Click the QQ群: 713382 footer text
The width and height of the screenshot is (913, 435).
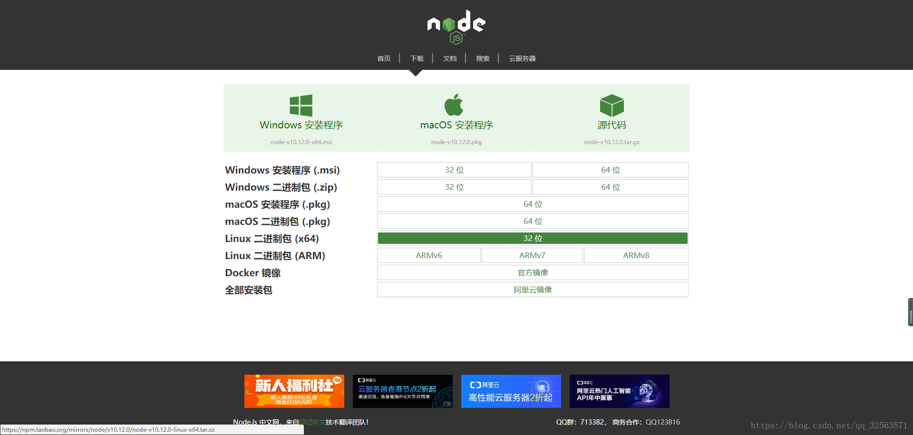tap(581, 422)
